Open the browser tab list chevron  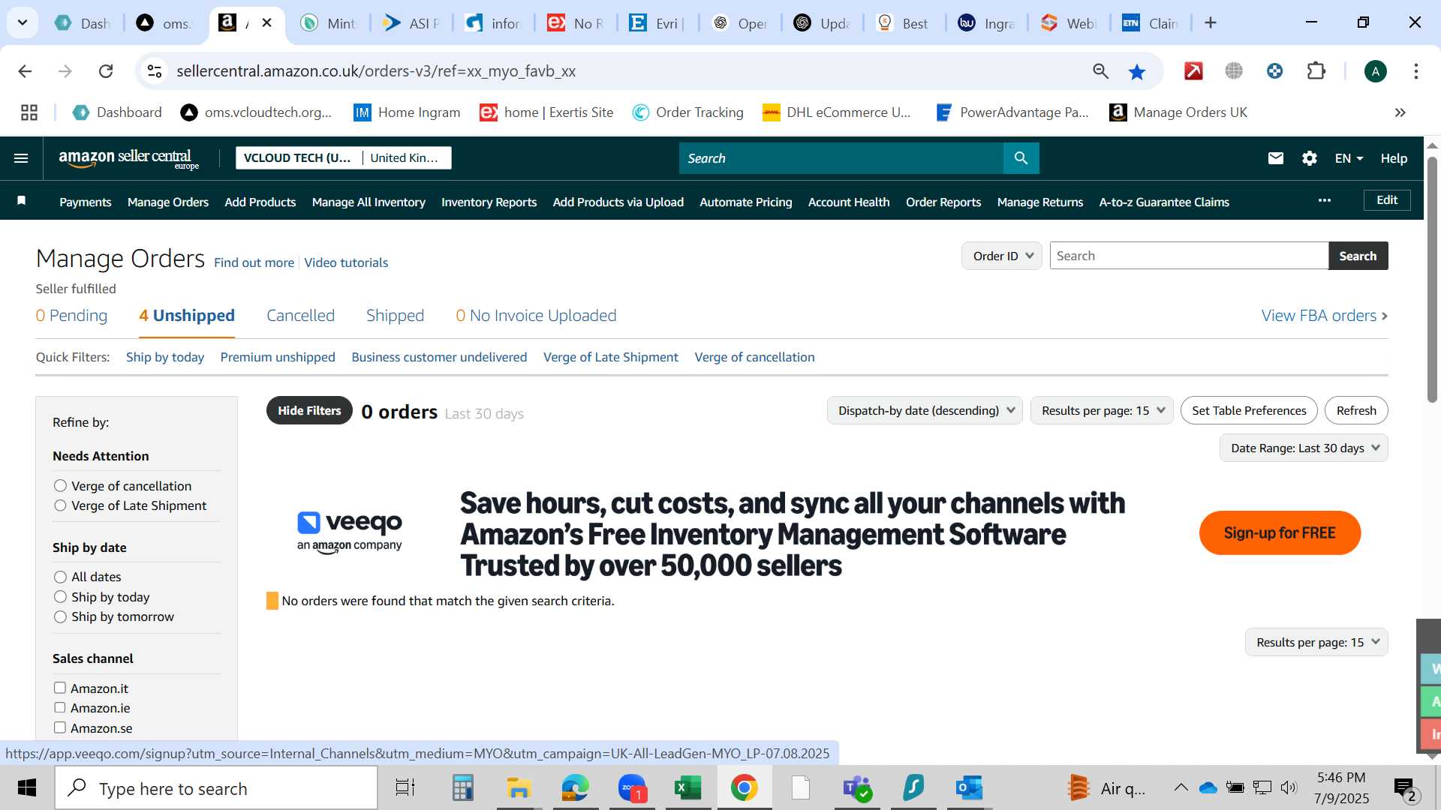(x=23, y=22)
